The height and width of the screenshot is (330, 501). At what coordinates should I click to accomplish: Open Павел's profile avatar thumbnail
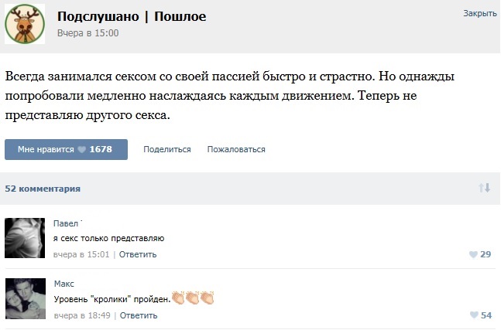tap(25, 237)
